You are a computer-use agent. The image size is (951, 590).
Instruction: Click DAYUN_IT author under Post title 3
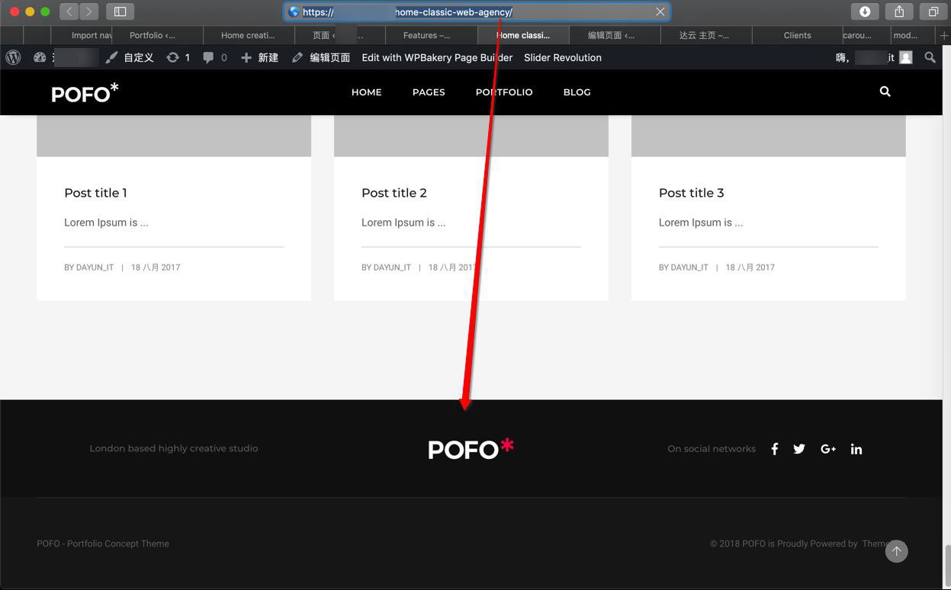tap(689, 268)
